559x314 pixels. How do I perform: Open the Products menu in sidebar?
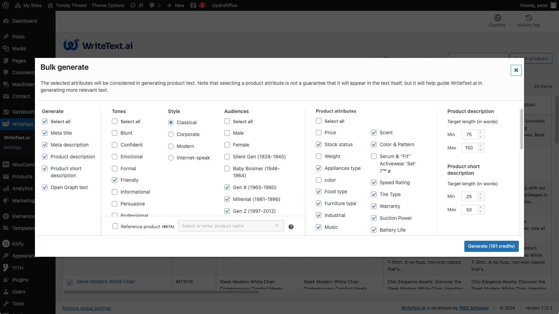coord(22,177)
